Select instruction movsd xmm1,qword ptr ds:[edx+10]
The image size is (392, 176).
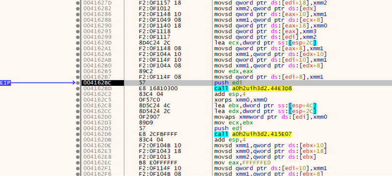(270, 54)
